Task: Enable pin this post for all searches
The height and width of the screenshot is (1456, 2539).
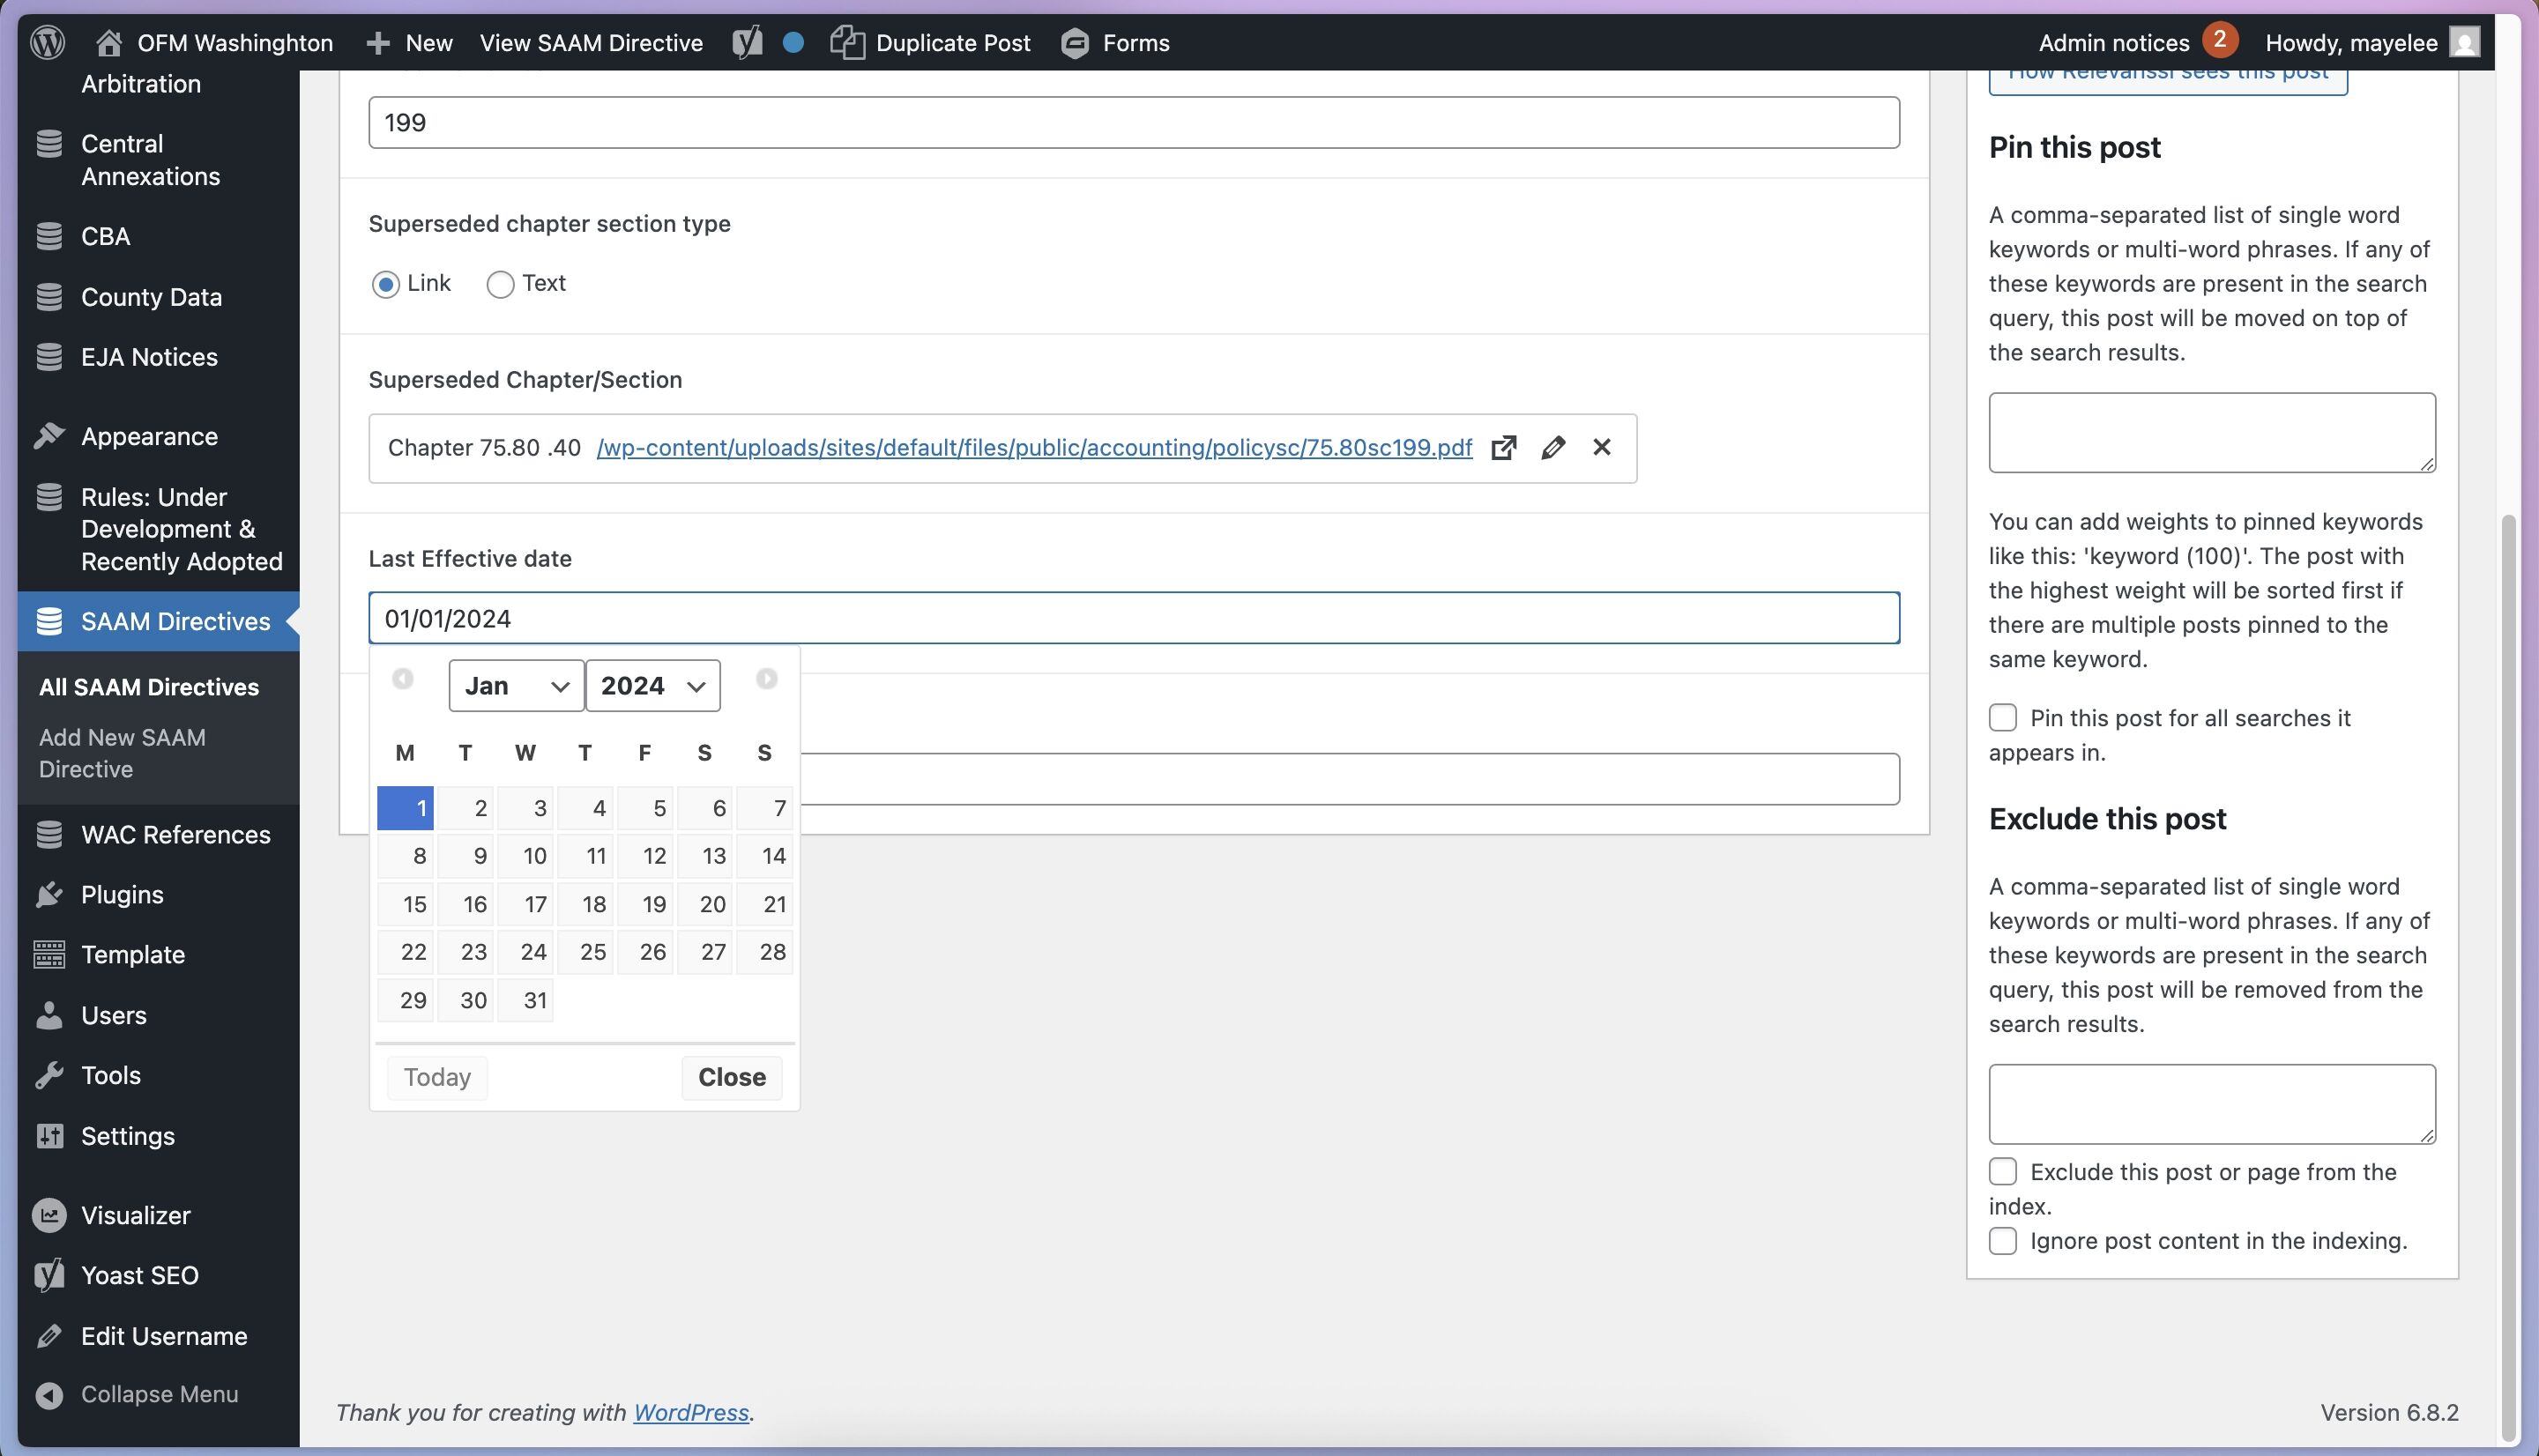Action: pyautogui.click(x=2002, y=717)
